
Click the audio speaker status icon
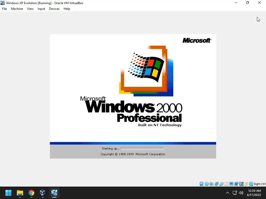click(211, 184)
